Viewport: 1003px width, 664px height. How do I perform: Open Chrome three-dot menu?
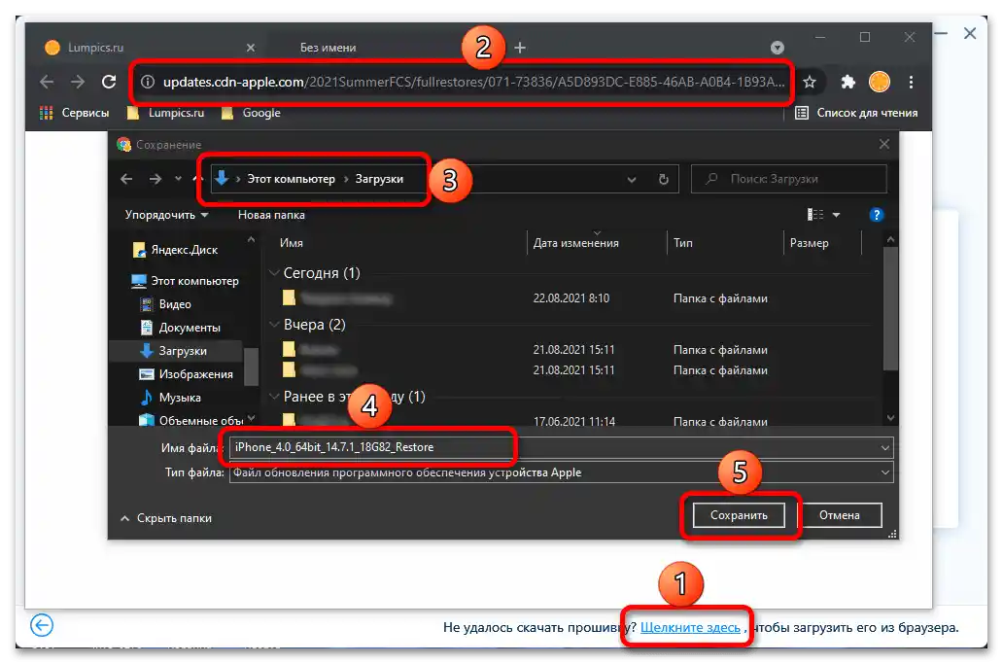click(x=911, y=82)
